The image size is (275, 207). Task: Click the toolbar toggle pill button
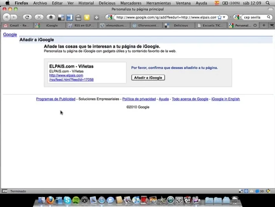pyautogui.click(x=270, y=9)
